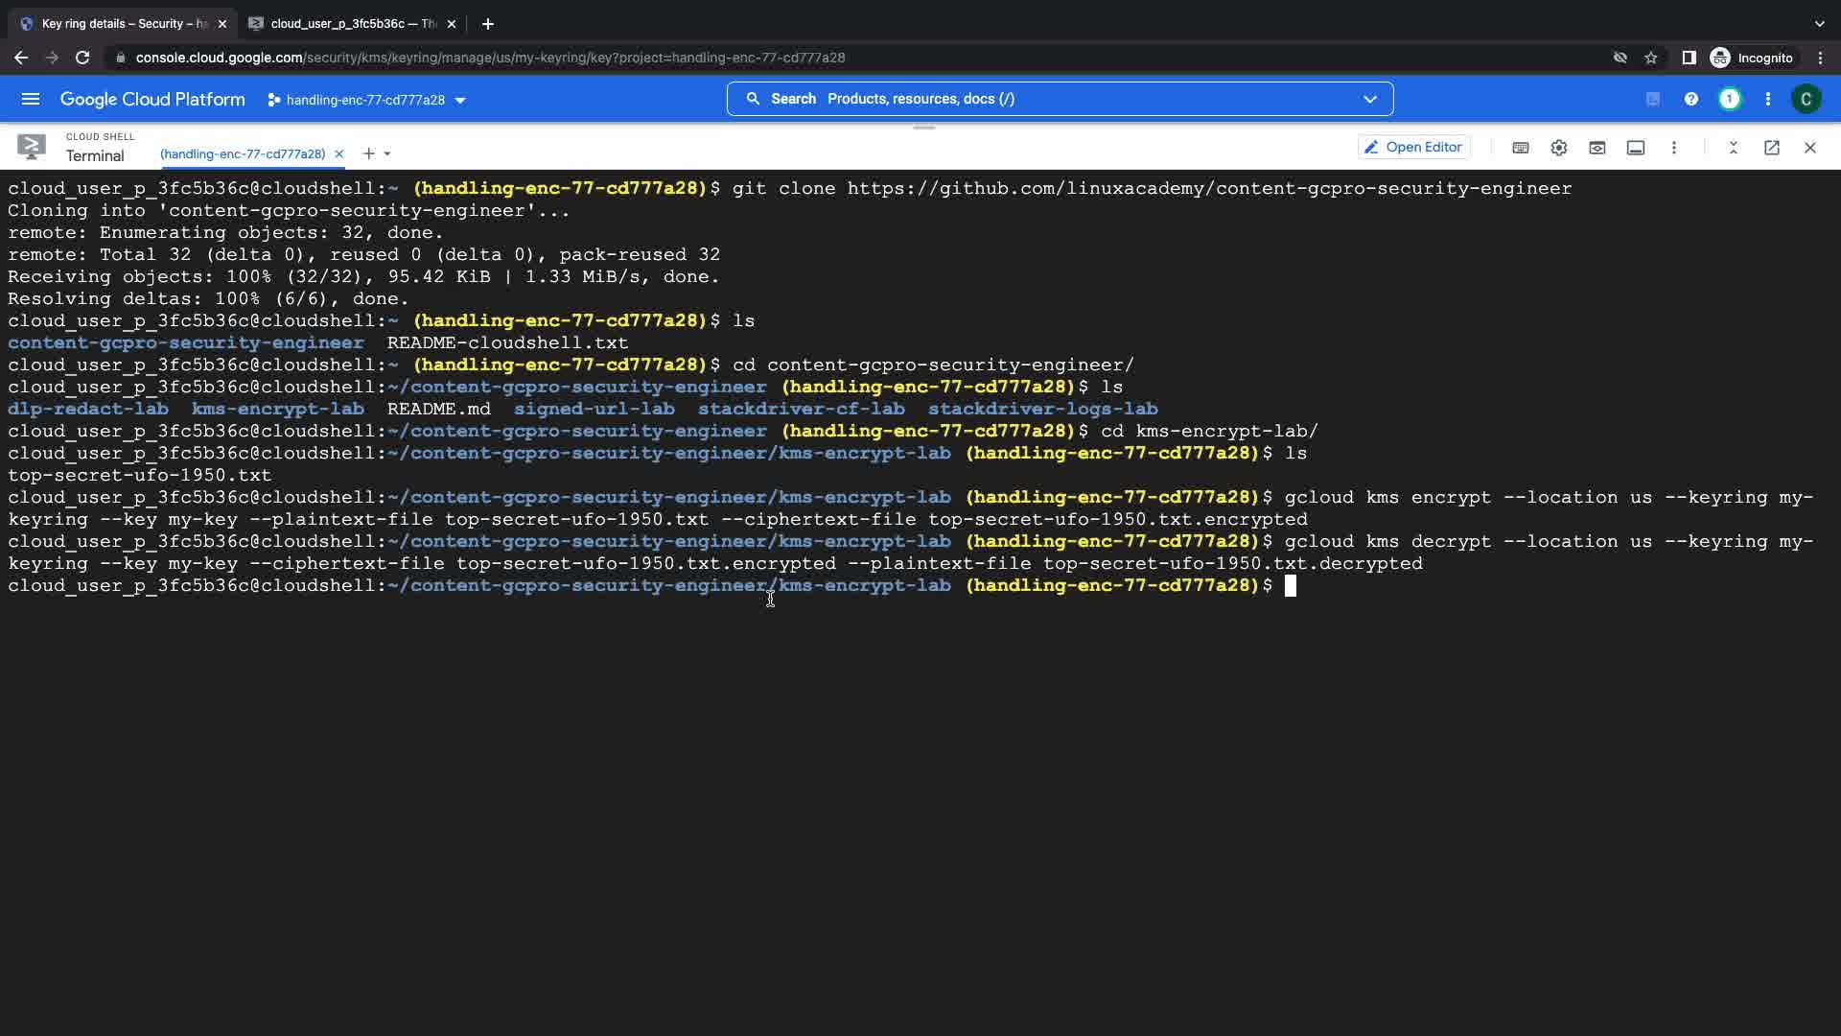1841x1036 pixels.
Task: Open Cloud Shell in new window
Action: point(1771,148)
